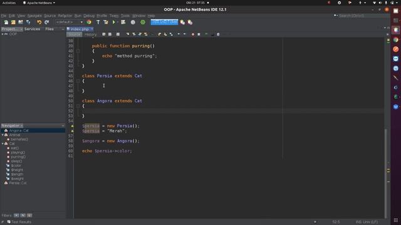Click the Shift Line Left editor icon
This screenshot has height=225, width=401.
pyautogui.click(x=179, y=34)
